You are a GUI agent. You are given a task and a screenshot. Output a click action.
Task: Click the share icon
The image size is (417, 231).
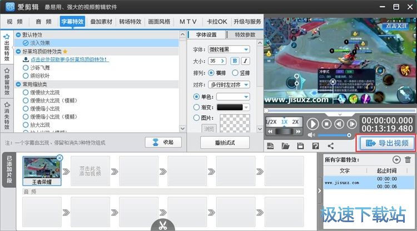pos(331,146)
